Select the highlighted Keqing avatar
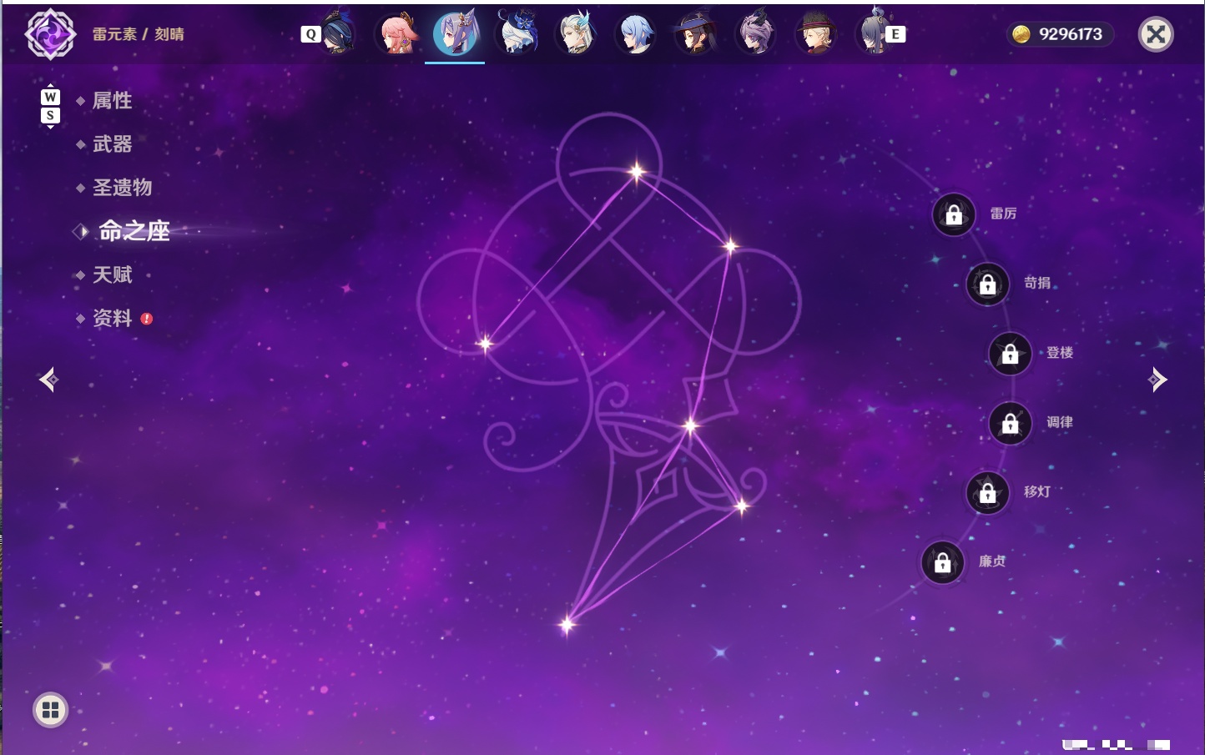Viewport: 1205px width, 755px height. [x=456, y=33]
